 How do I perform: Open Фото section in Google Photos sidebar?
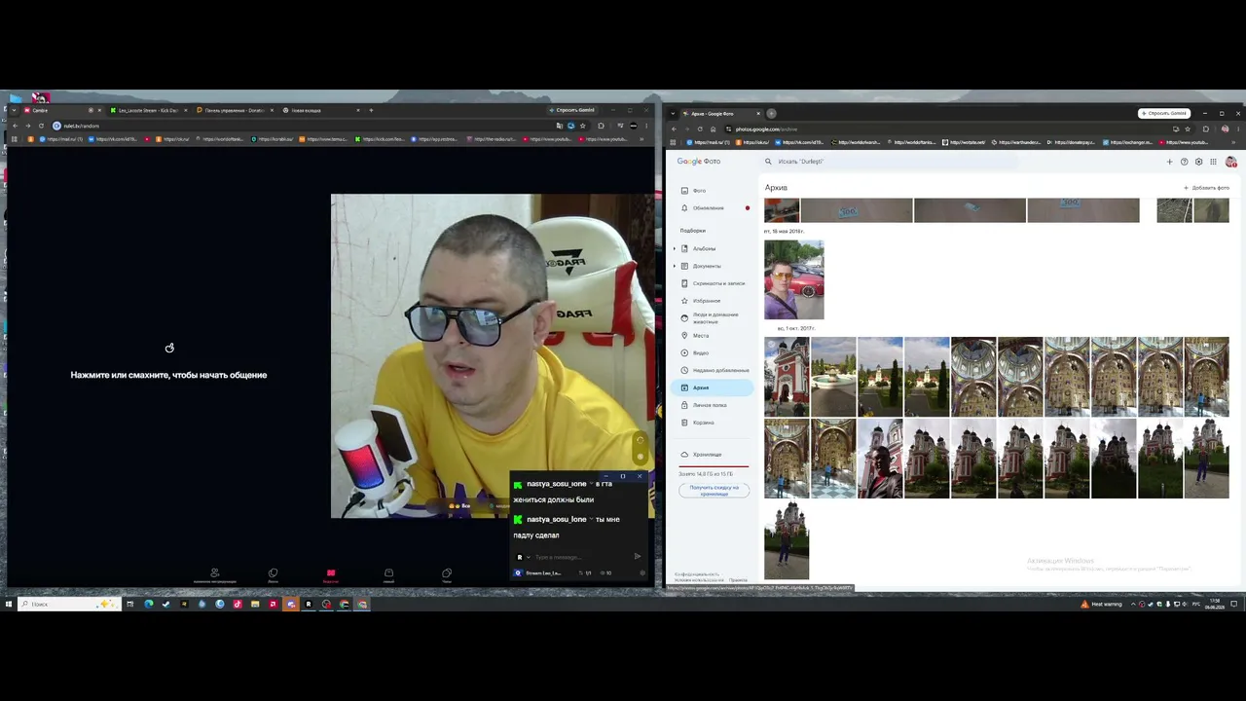(712, 191)
